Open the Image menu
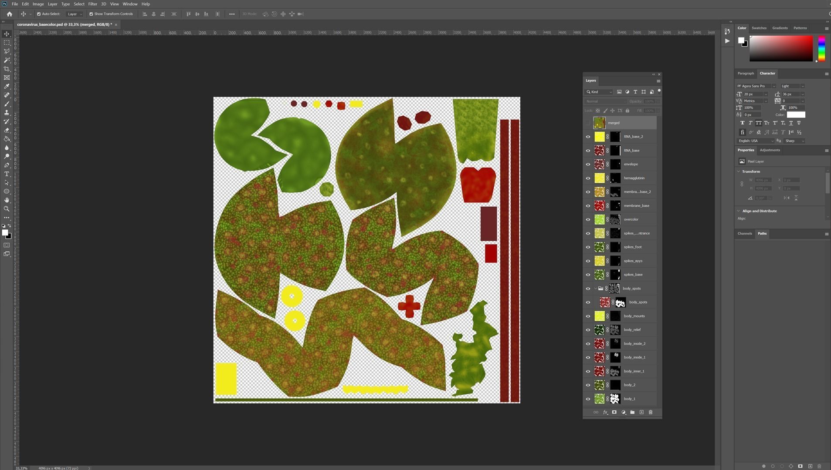 pos(38,4)
